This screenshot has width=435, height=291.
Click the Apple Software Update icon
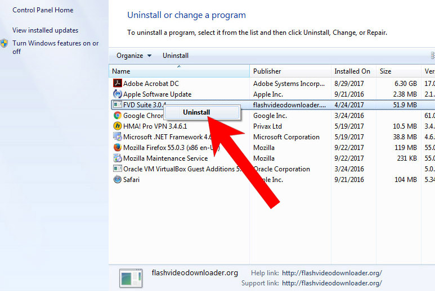click(x=117, y=94)
